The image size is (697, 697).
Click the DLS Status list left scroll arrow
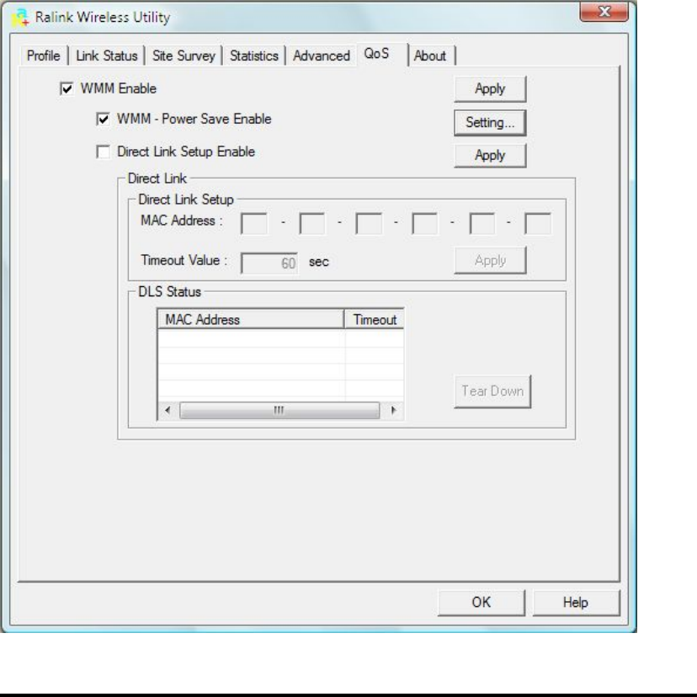point(168,410)
